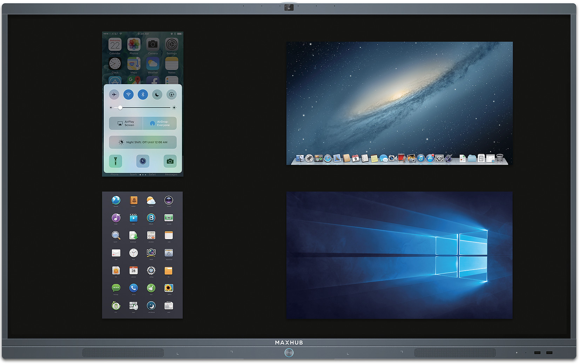Open Calendar icon showing 9 in Mac dock
Image resolution: width=580 pixels, height=364 pixels.
coord(356,158)
